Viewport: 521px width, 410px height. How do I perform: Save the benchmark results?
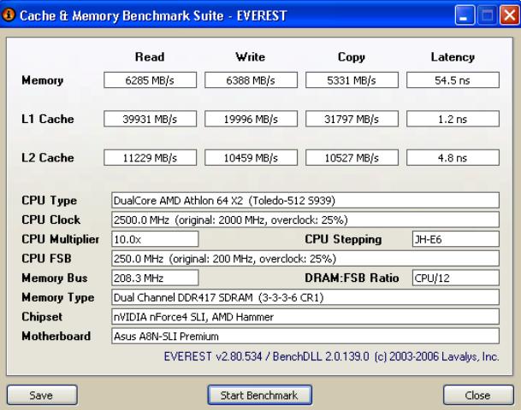[x=42, y=395]
